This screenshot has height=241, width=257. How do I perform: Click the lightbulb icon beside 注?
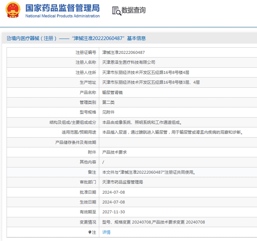click(x=90, y=232)
